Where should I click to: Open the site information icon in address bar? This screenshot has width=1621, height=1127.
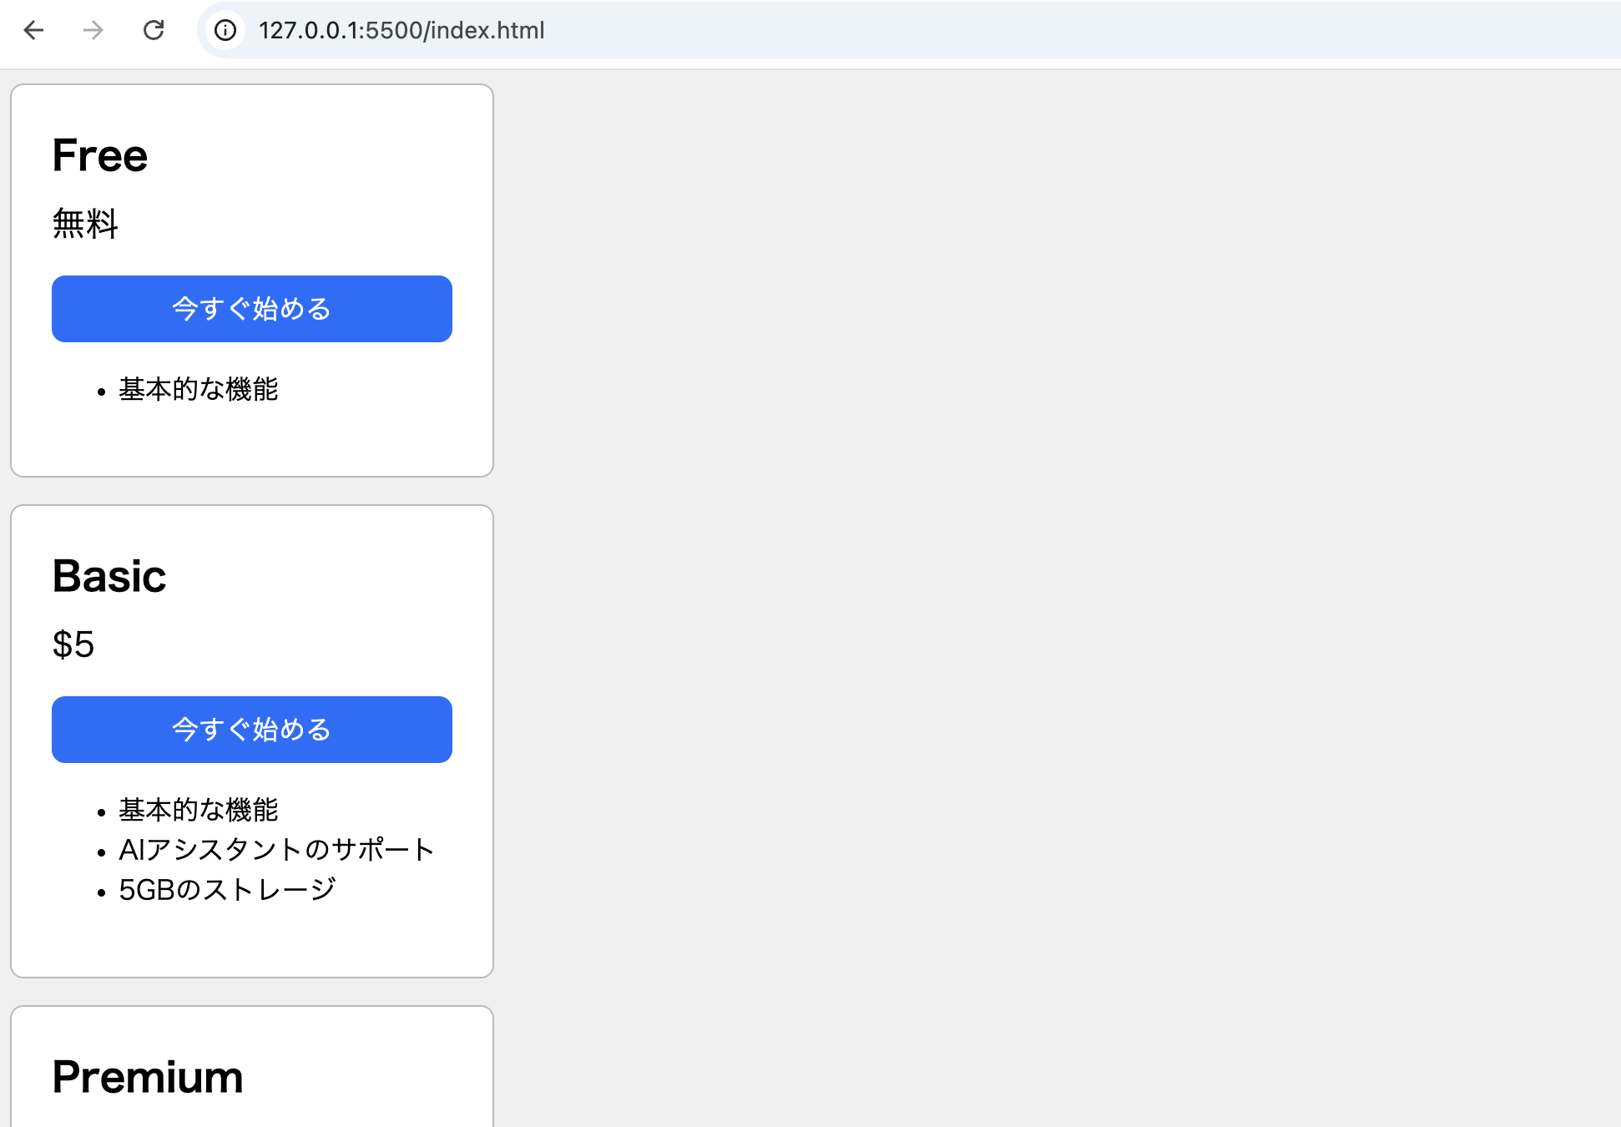point(224,30)
